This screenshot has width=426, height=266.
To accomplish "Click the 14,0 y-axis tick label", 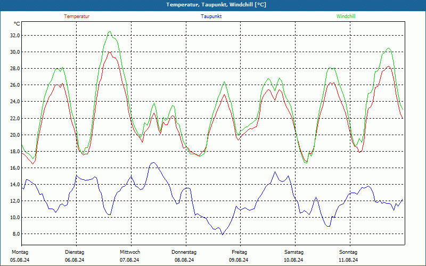I will pos(14,185).
